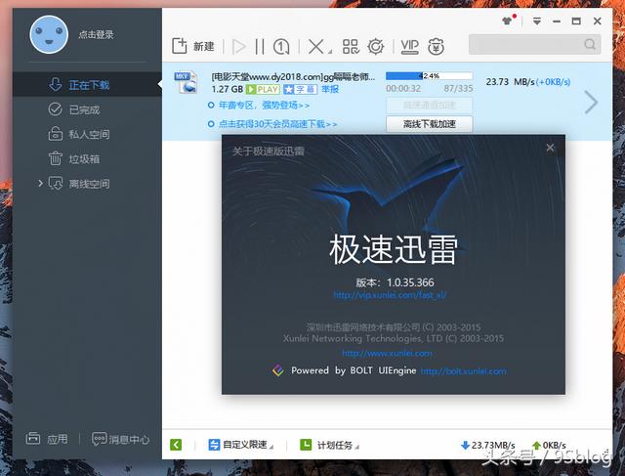Screen dimensions: 625x476
Task: Expand task details with right chevron
Action: (x=591, y=103)
